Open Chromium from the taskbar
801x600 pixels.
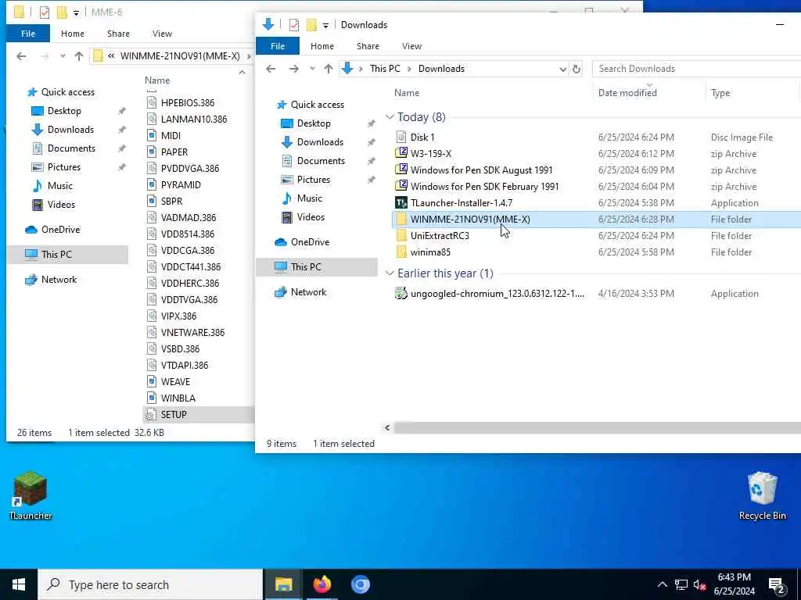click(360, 584)
